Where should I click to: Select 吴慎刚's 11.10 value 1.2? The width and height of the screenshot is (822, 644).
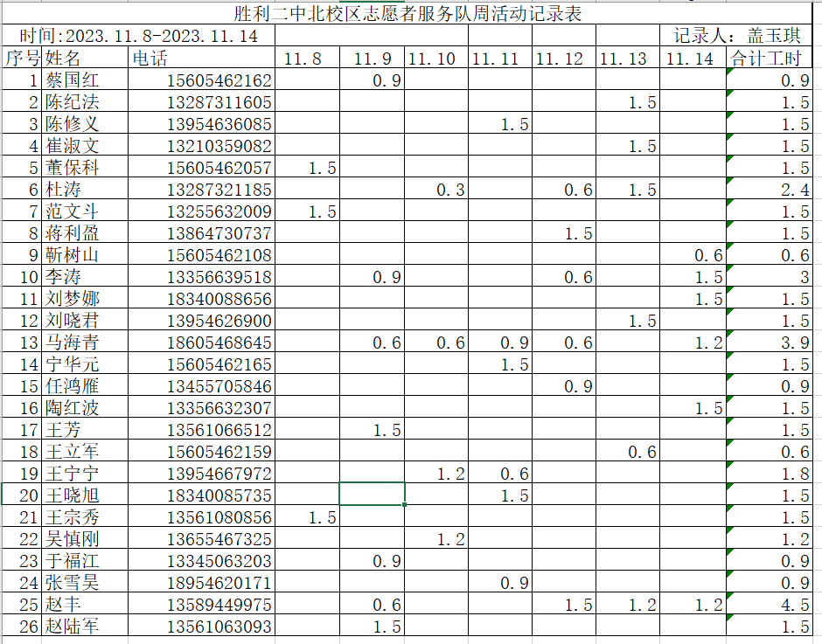[436, 538]
